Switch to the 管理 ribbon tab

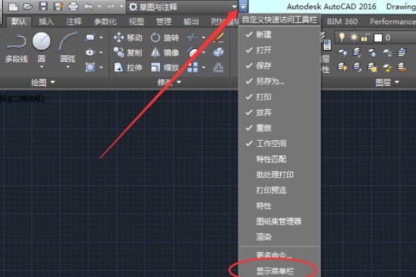tap(164, 21)
